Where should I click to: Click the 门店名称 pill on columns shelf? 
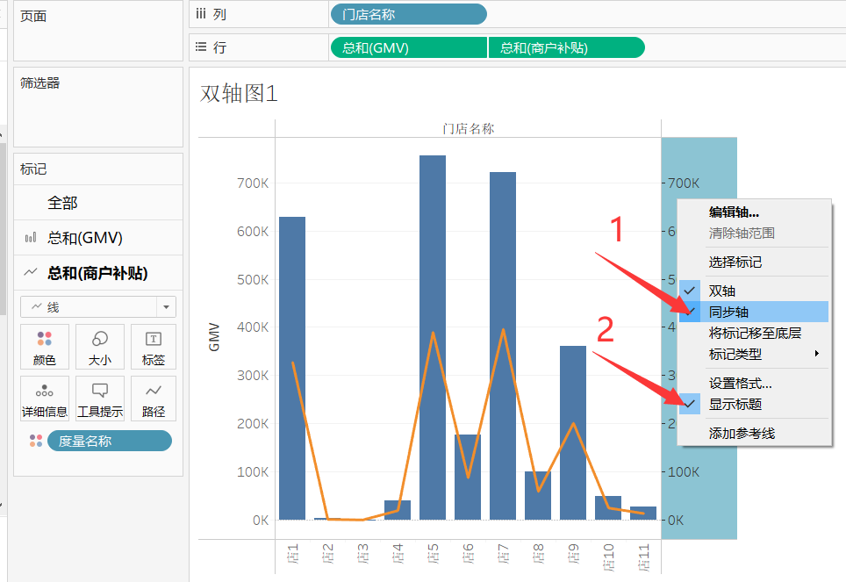[408, 14]
